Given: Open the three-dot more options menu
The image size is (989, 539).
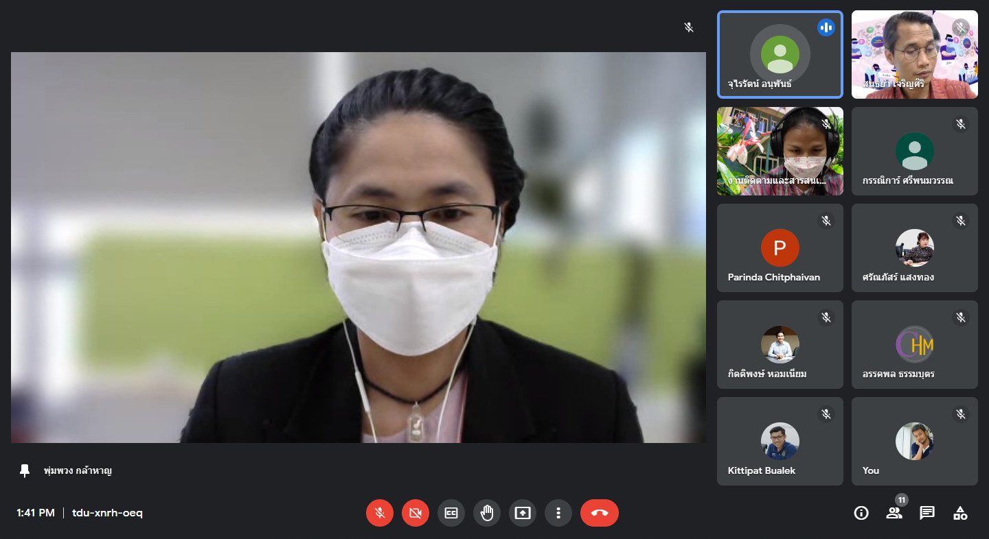Looking at the screenshot, I should tap(558, 513).
